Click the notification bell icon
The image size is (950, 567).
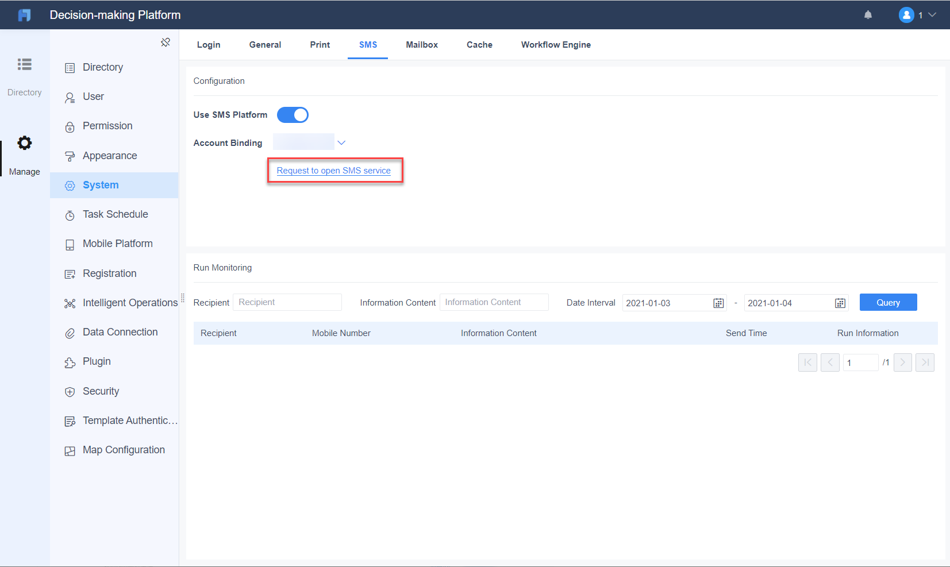pos(868,14)
